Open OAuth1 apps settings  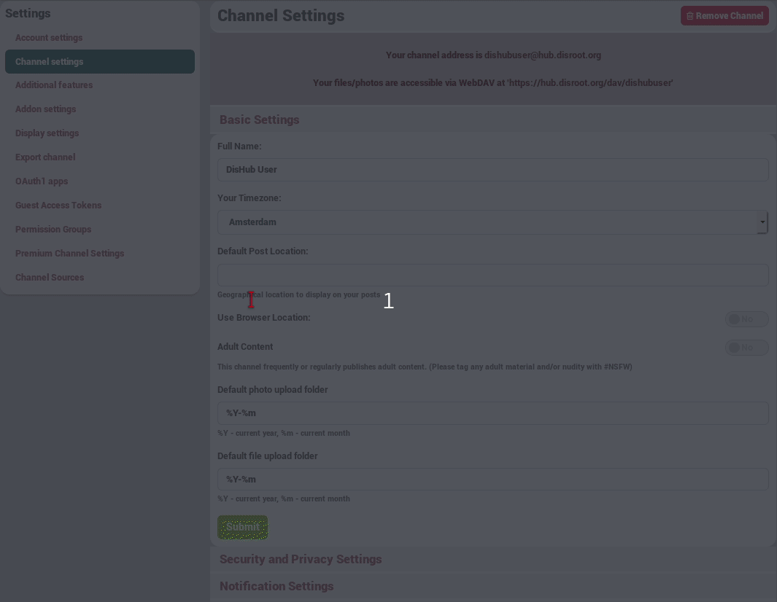tap(40, 181)
